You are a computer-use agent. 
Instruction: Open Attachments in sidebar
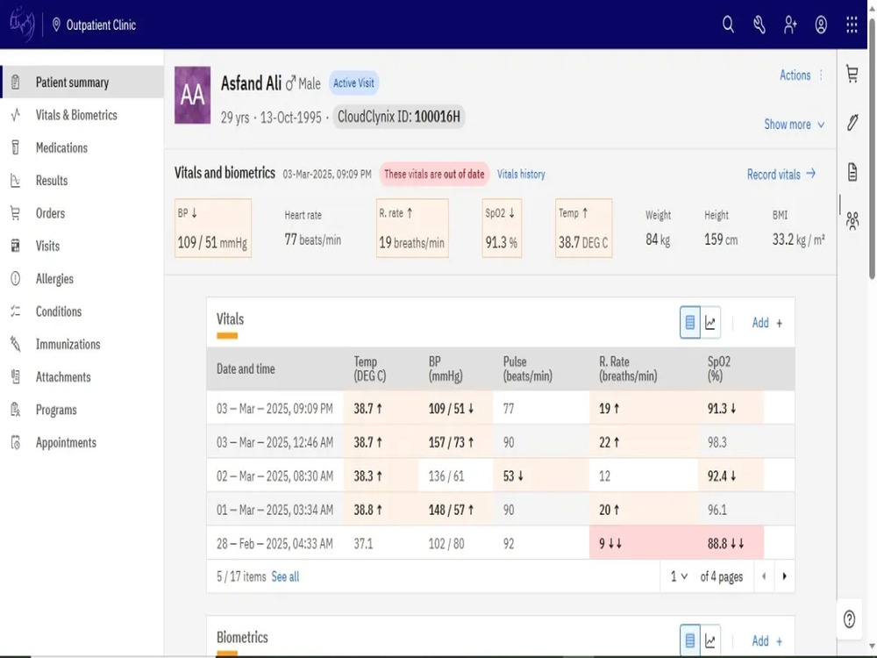tap(82, 377)
